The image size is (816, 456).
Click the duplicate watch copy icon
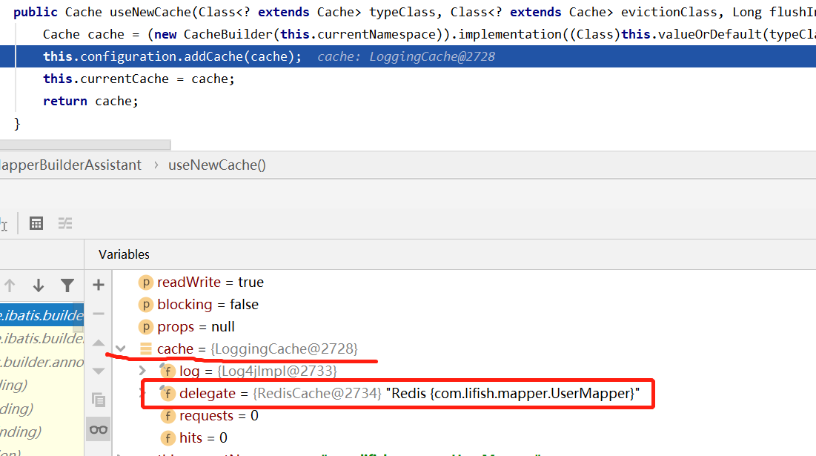point(99,400)
